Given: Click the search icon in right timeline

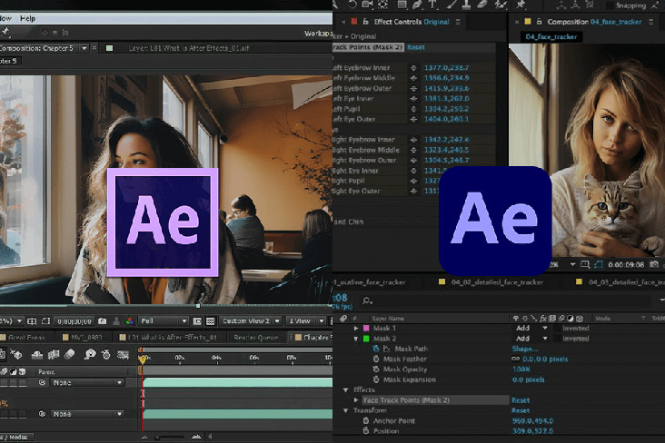Looking at the screenshot, I should click(367, 301).
